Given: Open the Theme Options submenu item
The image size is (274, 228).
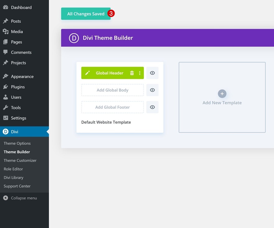Looking at the screenshot, I should point(17,143).
